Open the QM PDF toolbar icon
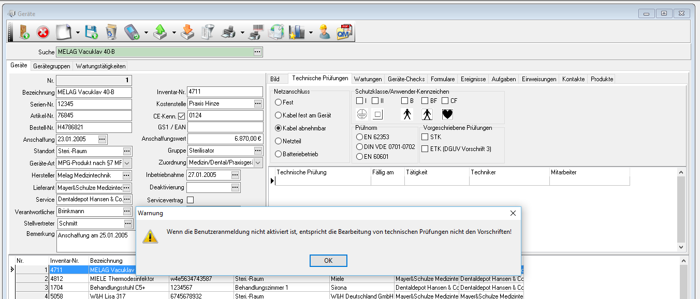Viewport: 700px width, 299px height. 344,33
